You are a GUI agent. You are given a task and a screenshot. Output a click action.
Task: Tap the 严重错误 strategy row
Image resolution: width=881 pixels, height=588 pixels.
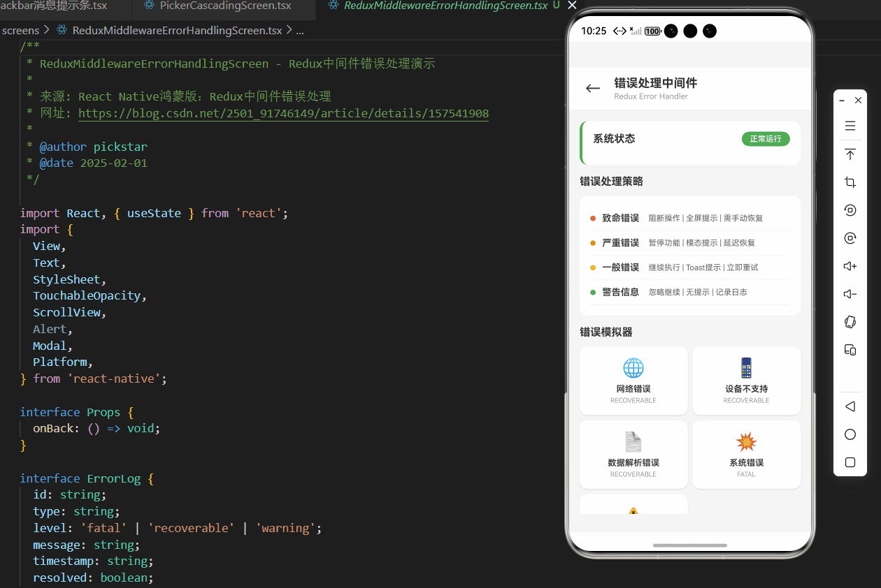[x=689, y=243]
